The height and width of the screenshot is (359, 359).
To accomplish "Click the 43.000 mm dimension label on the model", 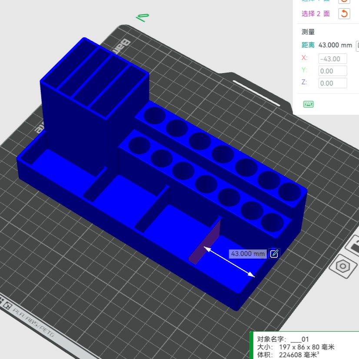I will [x=248, y=254].
